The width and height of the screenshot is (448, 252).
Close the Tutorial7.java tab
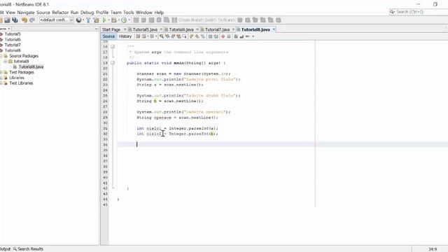(x=233, y=29)
